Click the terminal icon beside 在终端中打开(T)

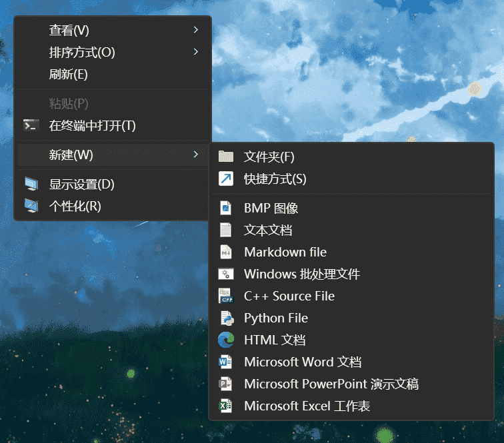31,125
